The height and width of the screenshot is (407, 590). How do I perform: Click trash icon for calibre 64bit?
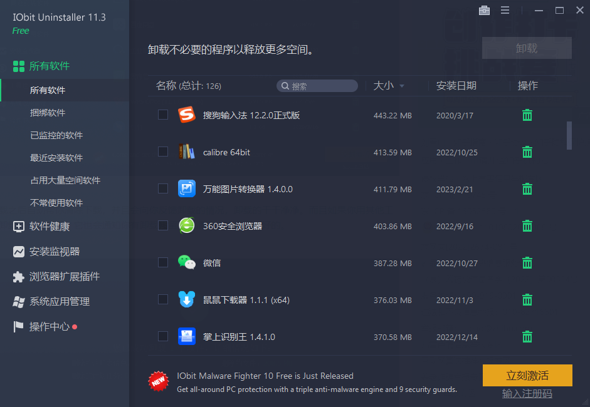tap(527, 152)
